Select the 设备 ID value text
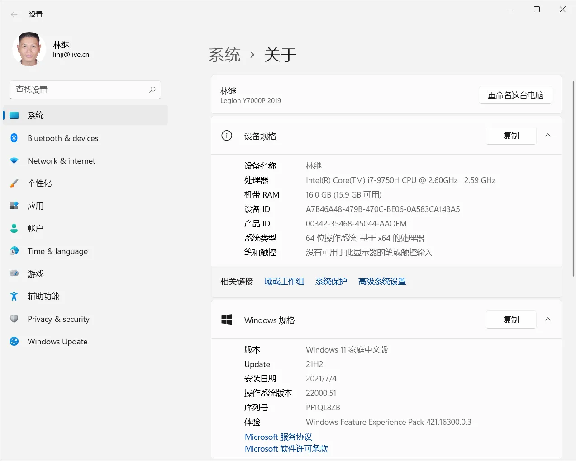Screen dimensions: 576x461 [x=383, y=209]
